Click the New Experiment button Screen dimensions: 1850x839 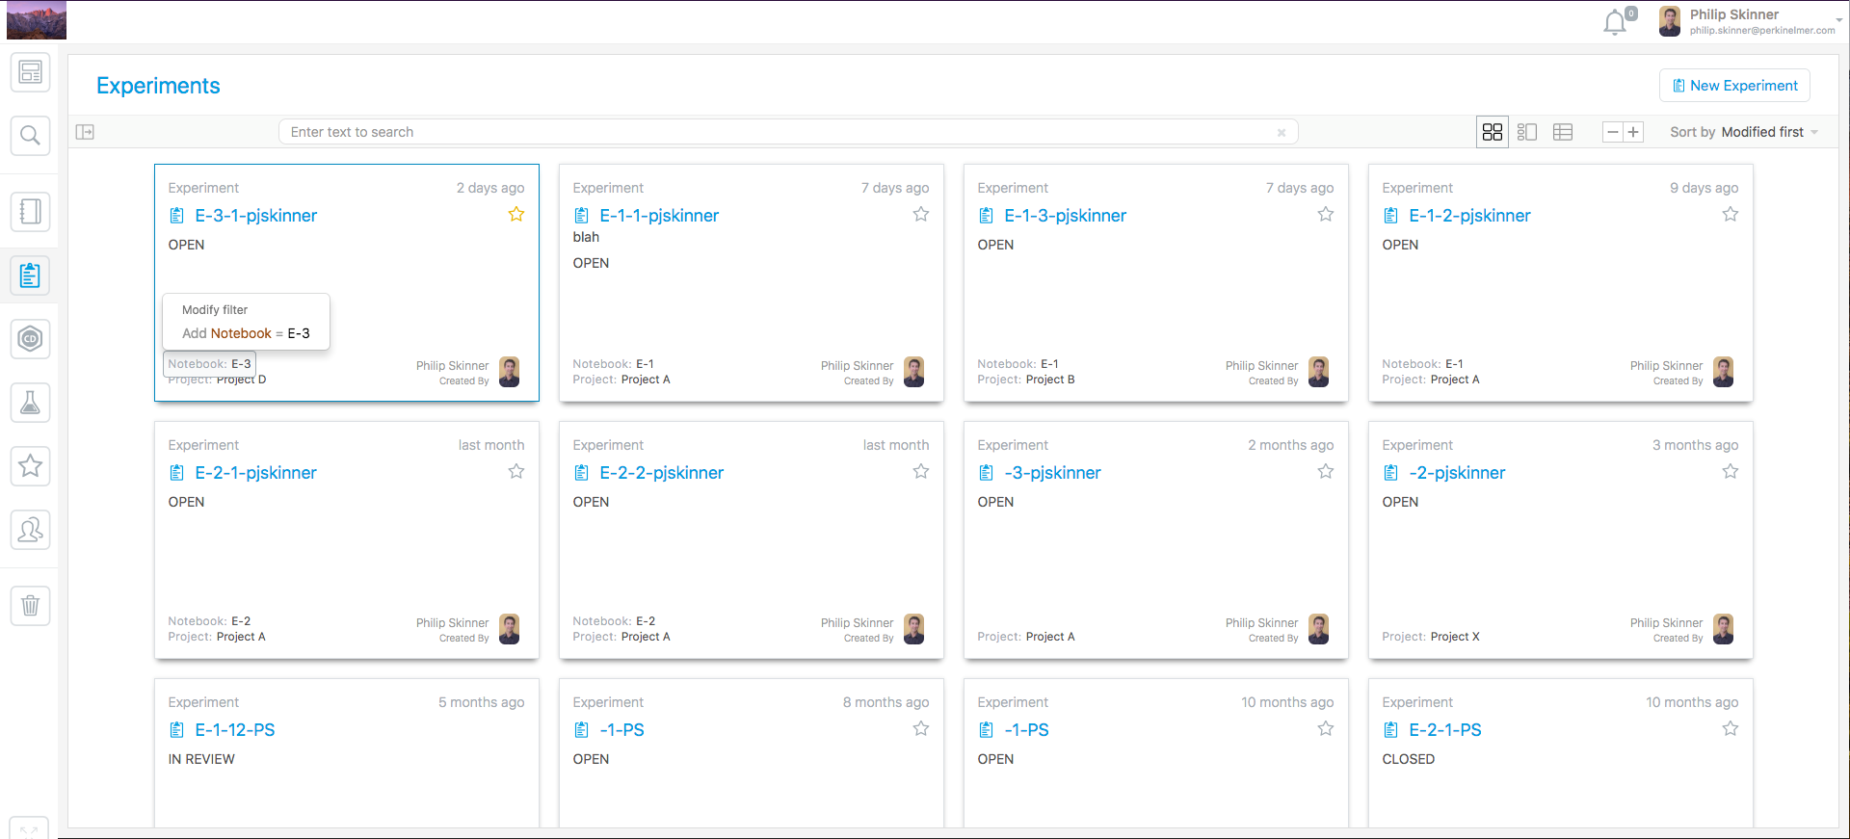tap(1734, 86)
